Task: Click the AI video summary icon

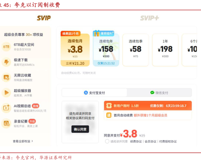Action: [x=6, y=108]
